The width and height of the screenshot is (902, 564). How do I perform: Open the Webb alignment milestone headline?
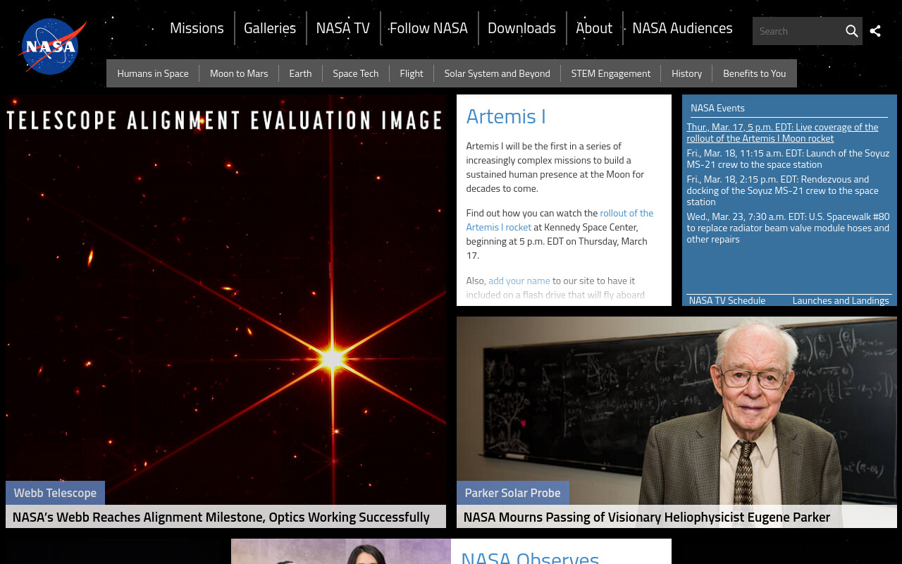(221, 517)
